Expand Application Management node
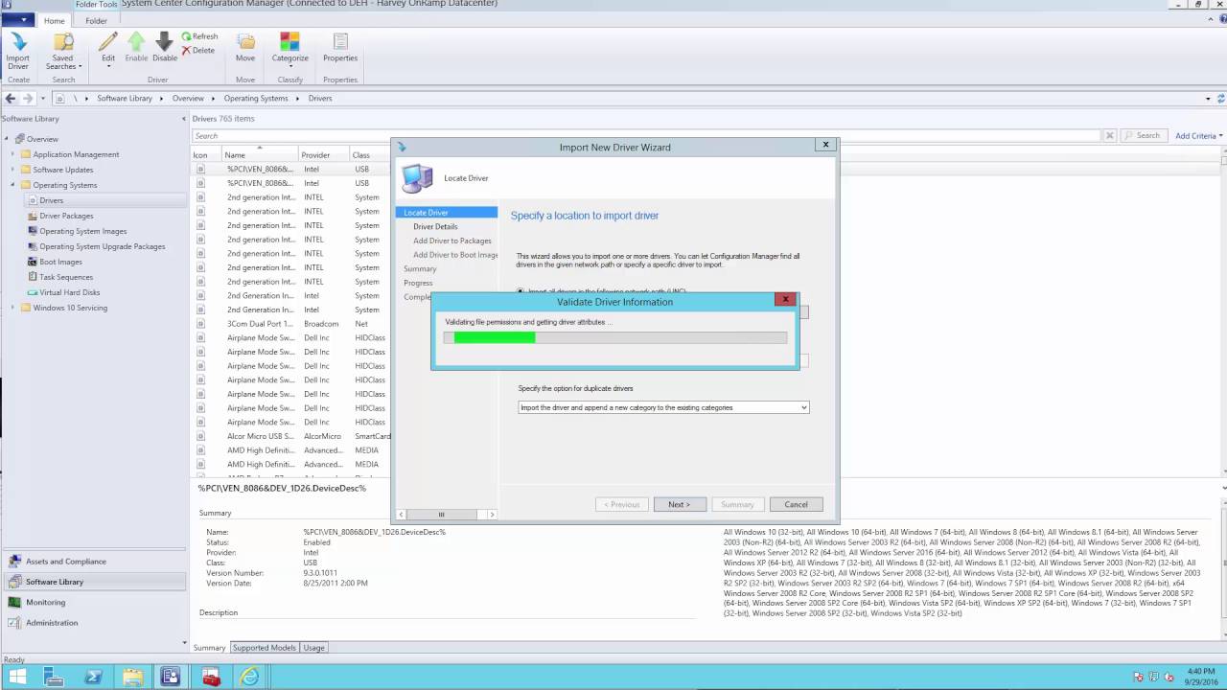 (x=13, y=154)
